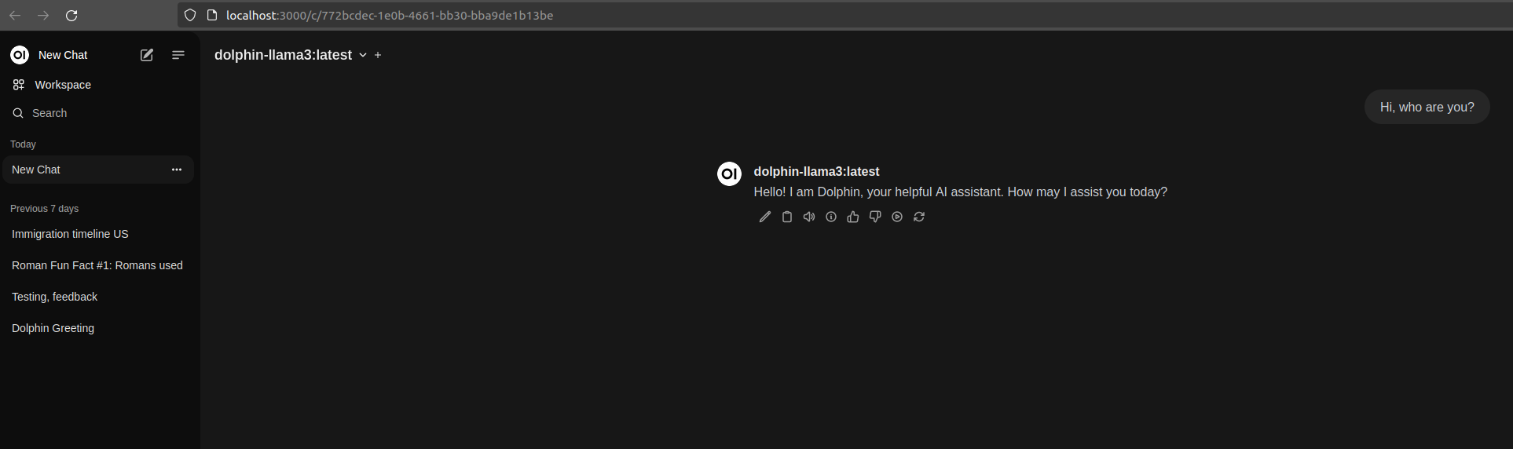Read response aloud with speaker icon
Screen dimensions: 1513x449
pos(808,217)
